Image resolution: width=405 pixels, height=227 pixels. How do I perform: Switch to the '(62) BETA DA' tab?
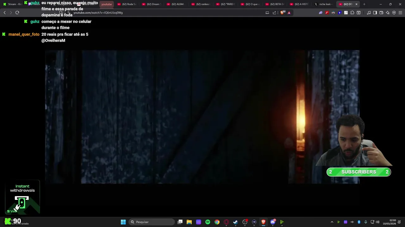tap(275, 4)
